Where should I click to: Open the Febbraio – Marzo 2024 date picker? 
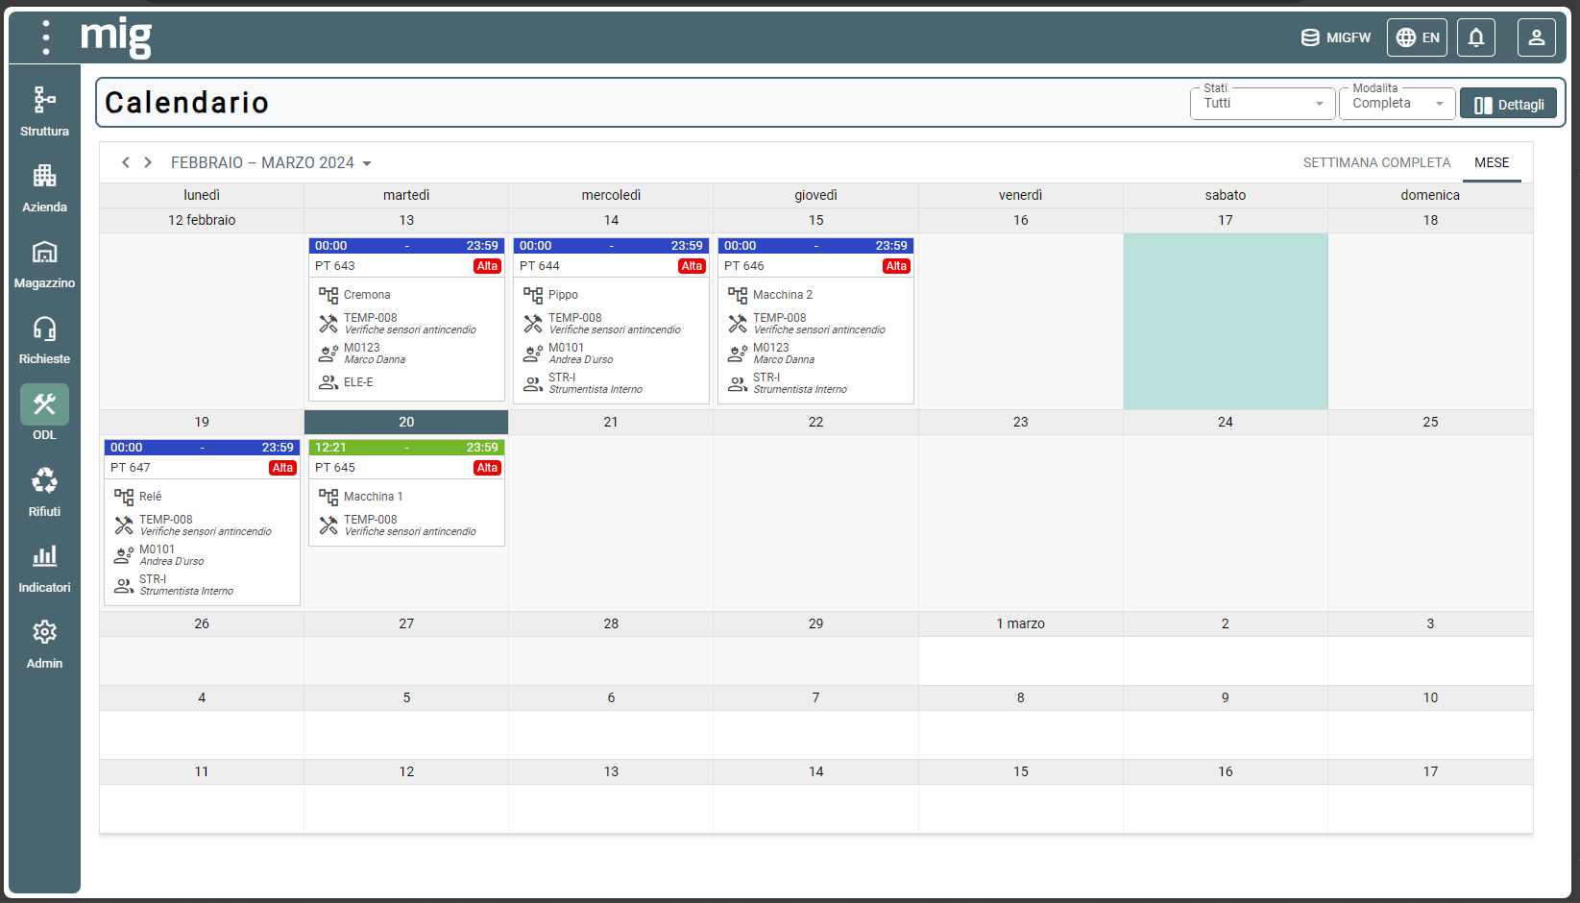271,163
